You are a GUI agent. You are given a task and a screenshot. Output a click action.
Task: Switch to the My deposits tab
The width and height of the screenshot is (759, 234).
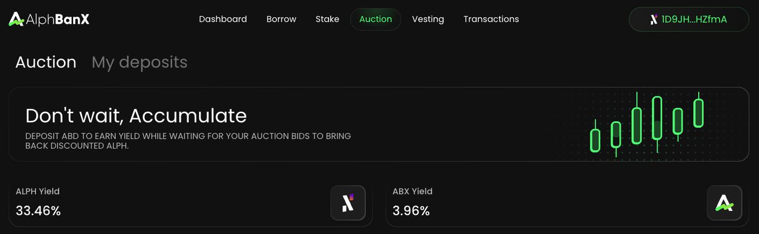139,62
